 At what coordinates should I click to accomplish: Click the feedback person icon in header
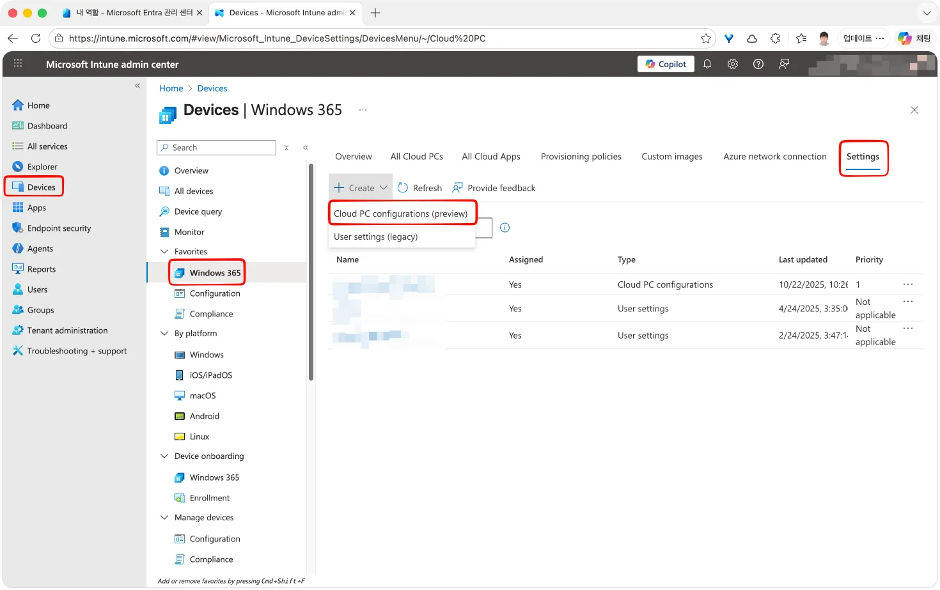click(784, 64)
